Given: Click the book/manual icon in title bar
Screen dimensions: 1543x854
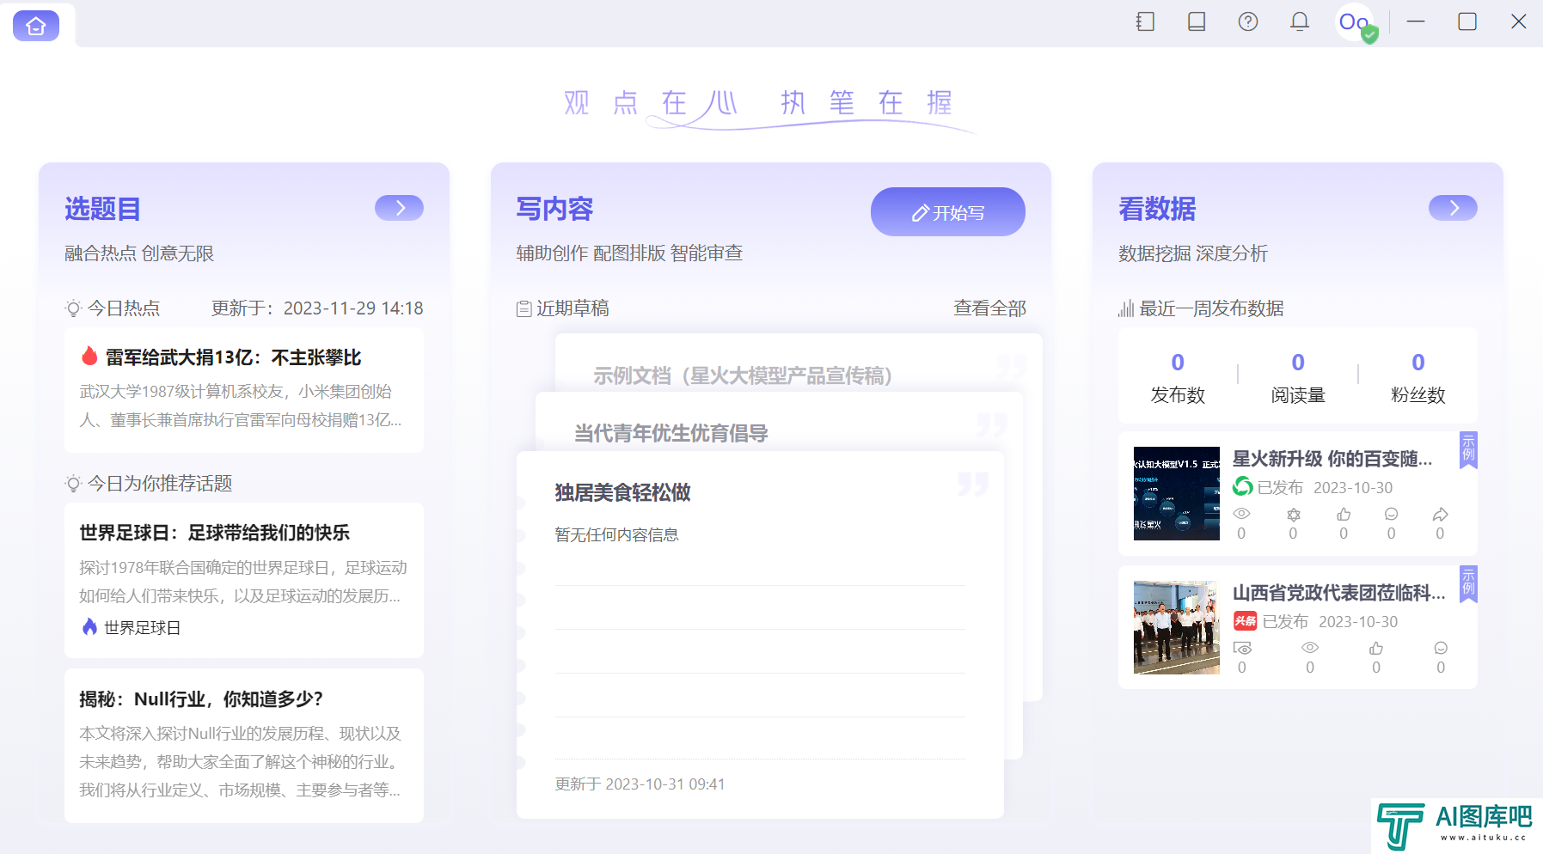Looking at the screenshot, I should tap(1196, 21).
